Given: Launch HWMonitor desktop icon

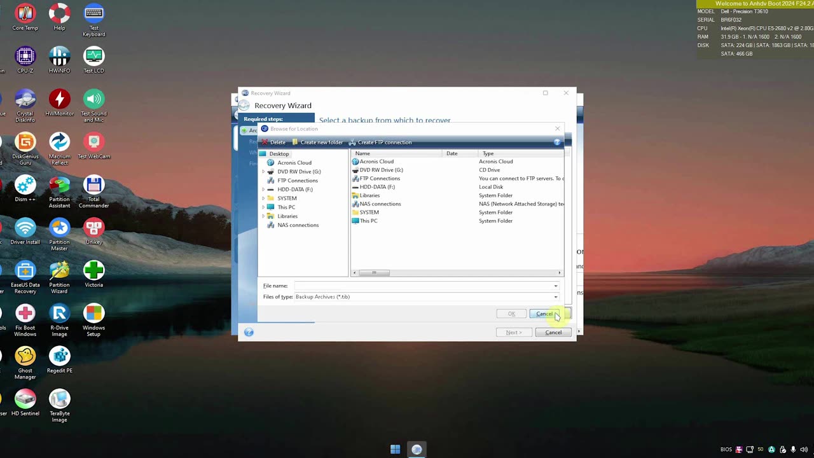Looking at the screenshot, I should click(59, 102).
